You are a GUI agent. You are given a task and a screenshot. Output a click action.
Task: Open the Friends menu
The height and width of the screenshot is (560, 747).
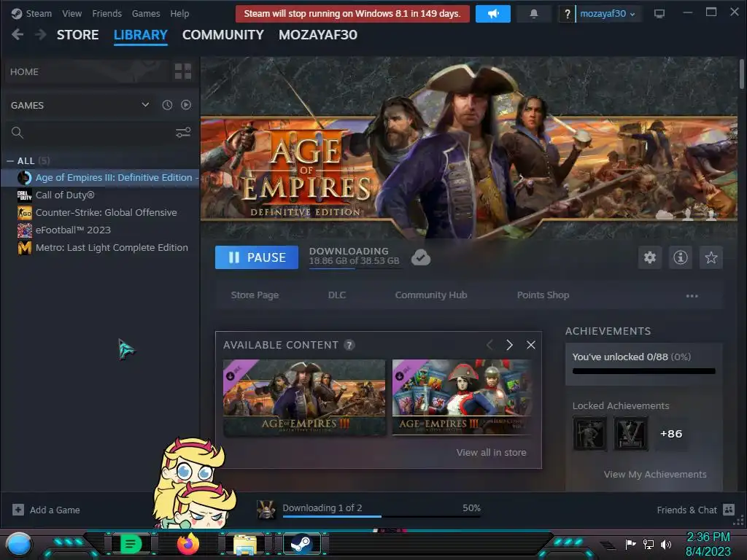coord(107,13)
